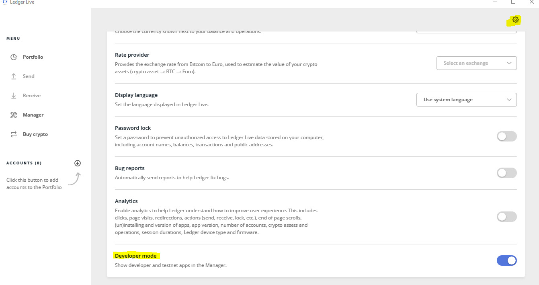Click the Send upload arrow icon
The image size is (539, 285).
[x=14, y=76]
